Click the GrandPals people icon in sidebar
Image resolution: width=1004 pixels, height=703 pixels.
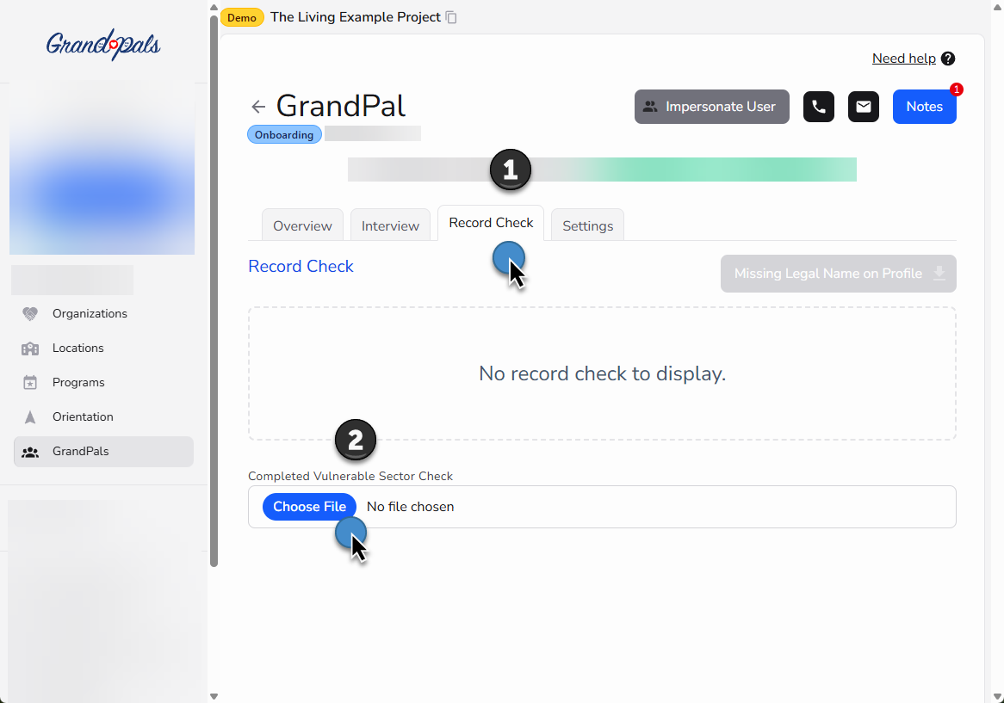pos(30,452)
